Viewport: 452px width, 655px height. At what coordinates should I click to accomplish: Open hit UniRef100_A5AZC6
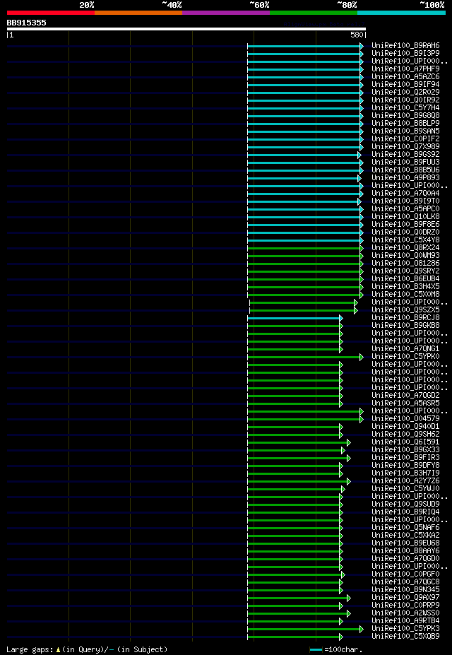click(x=405, y=77)
